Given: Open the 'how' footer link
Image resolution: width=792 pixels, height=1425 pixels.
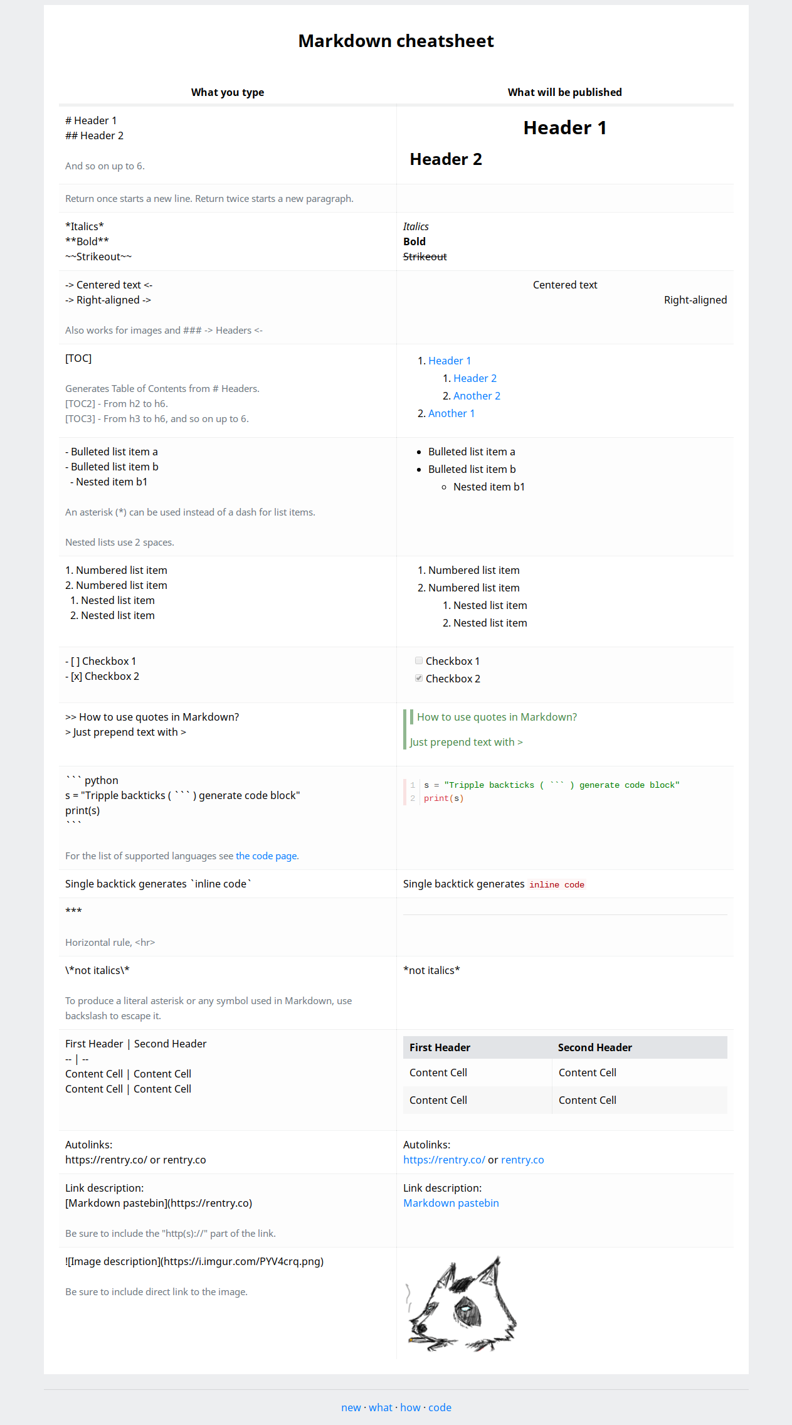Looking at the screenshot, I should coord(411,1407).
